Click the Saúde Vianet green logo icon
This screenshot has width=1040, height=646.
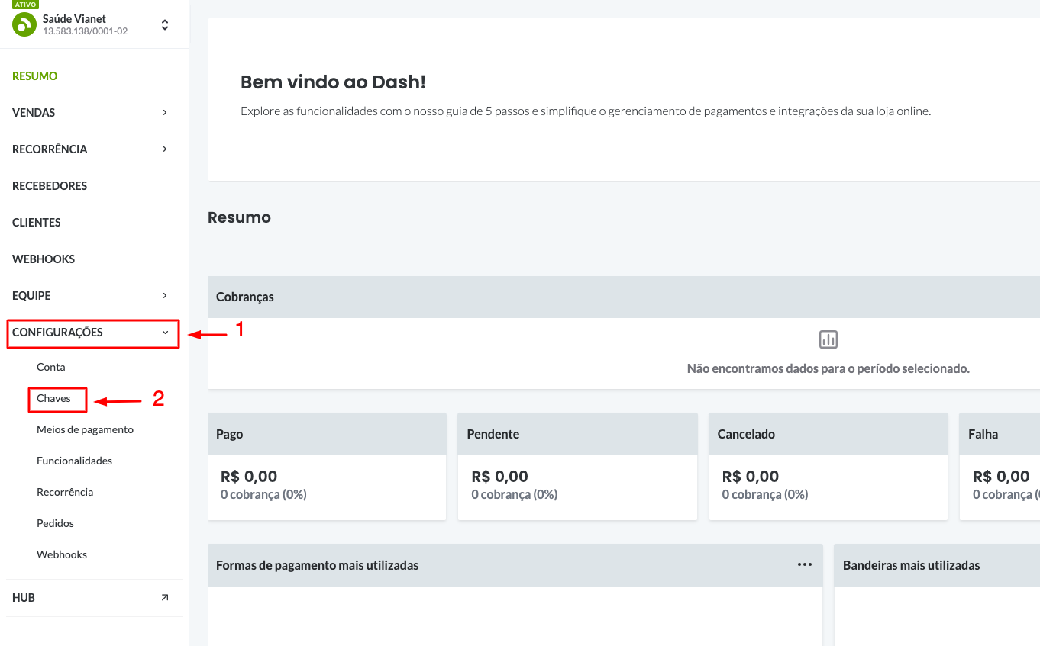coord(24,24)
